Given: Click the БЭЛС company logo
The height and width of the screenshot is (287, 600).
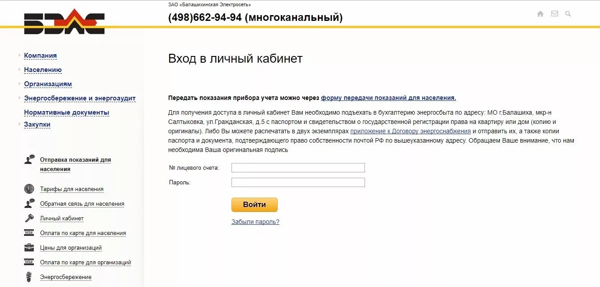Looking at the screenshot, I should [x=64, y=22].
